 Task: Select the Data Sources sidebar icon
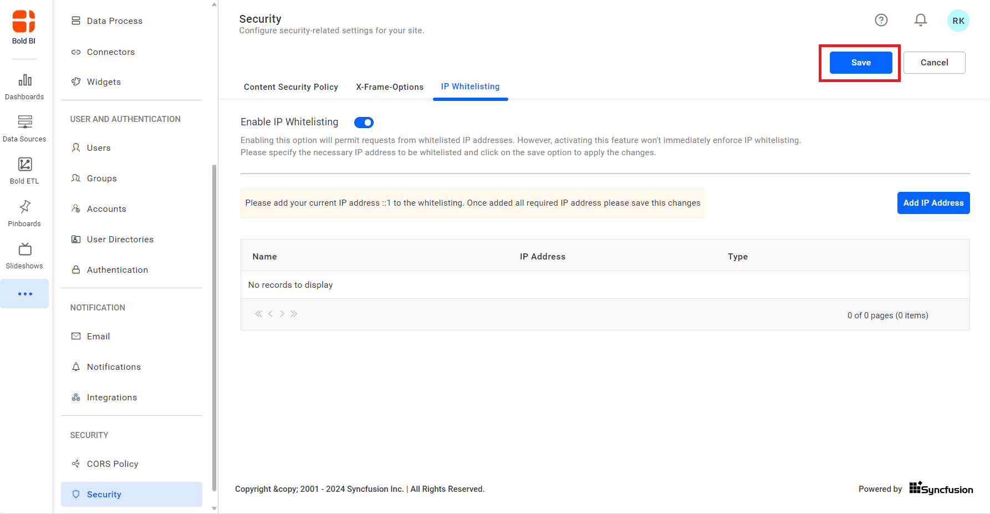pyautogui.click(x=24, y=128)
